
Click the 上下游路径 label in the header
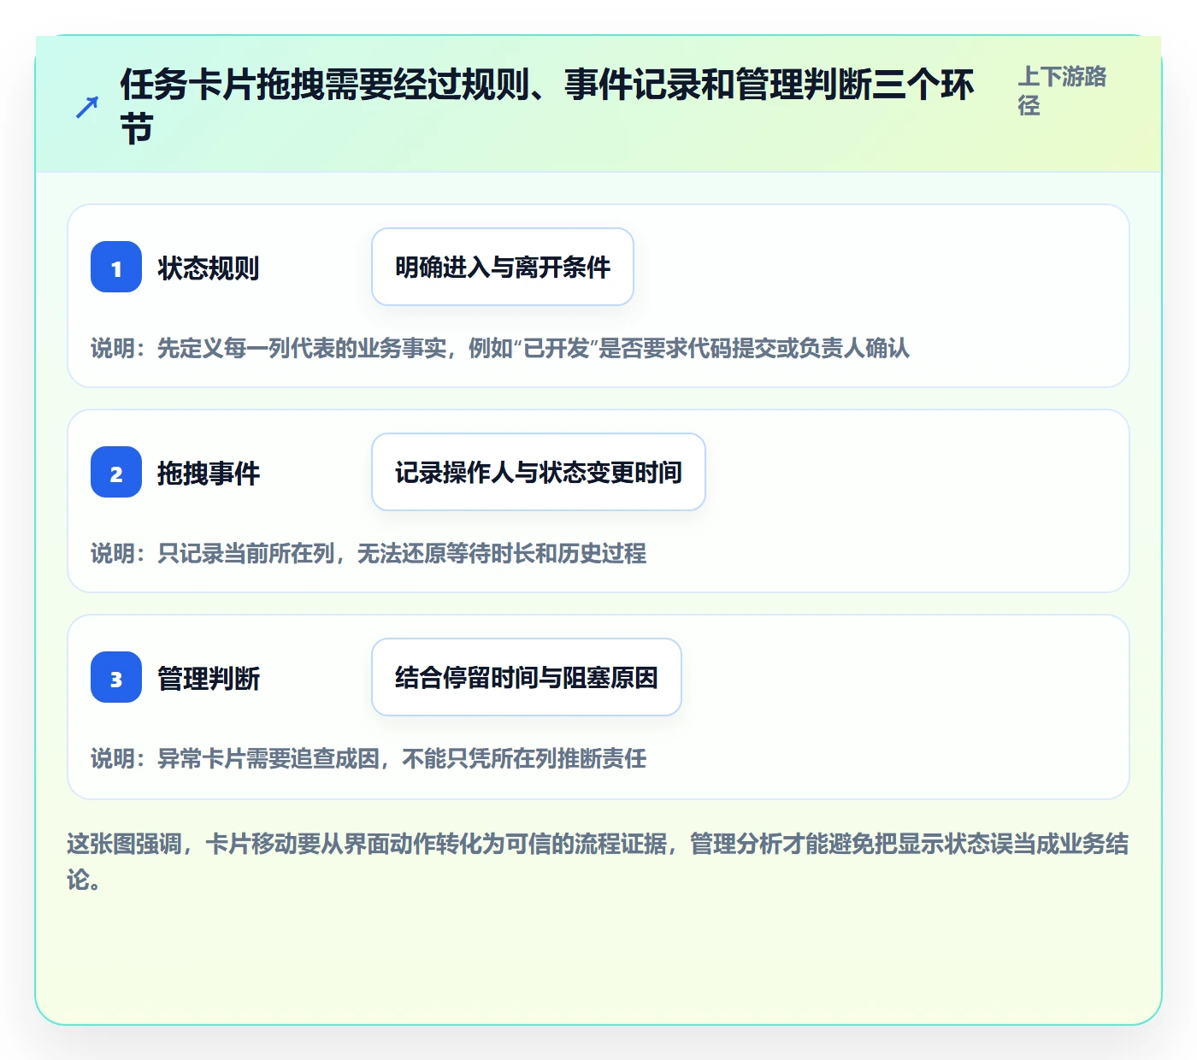point(1063,91)
